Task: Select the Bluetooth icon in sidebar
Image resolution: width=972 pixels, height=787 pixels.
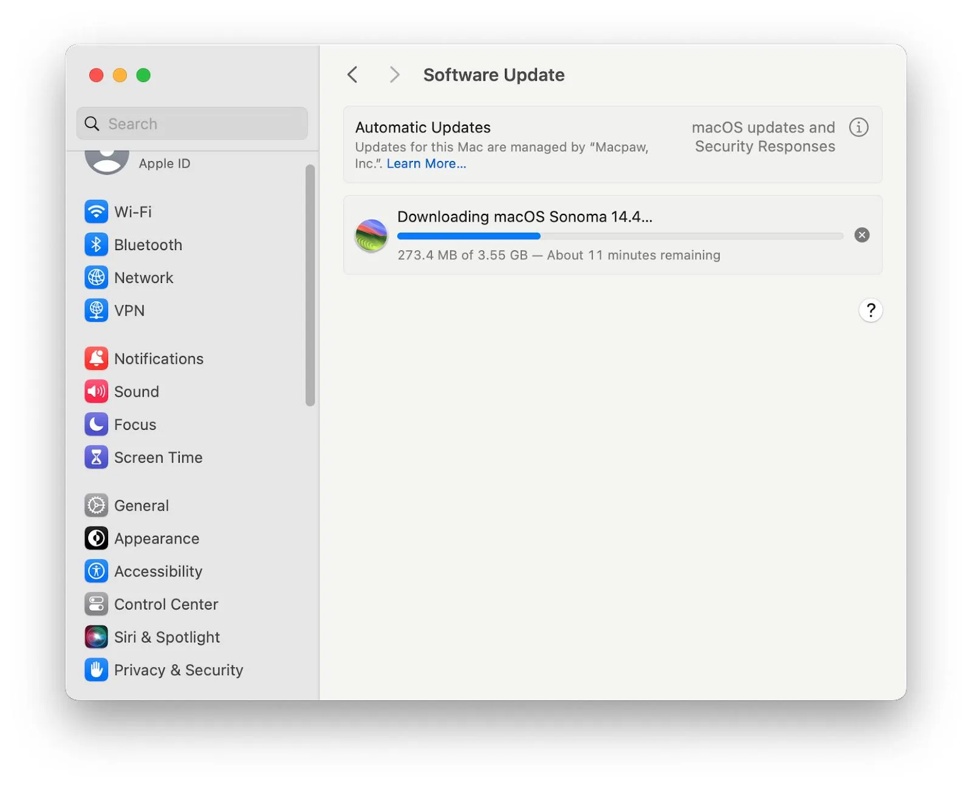Action: click(96, 245)
